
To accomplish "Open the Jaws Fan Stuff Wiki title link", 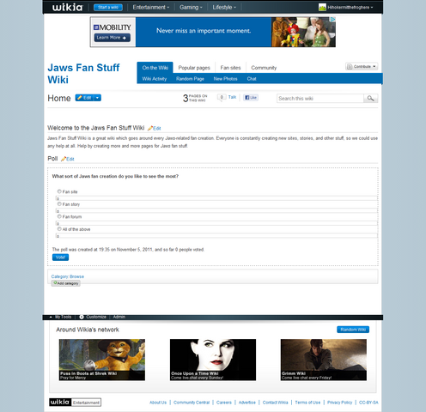I will tap(83, 74).
